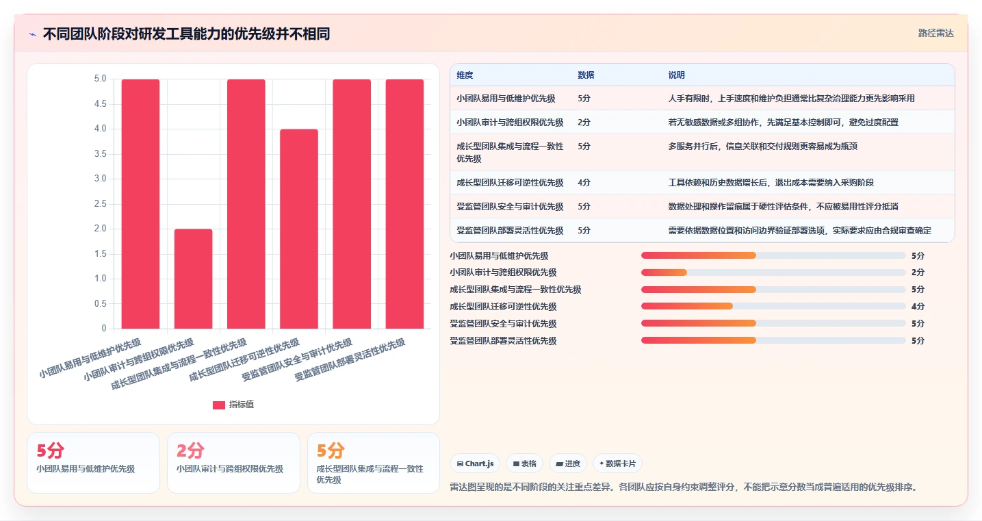Click the 路径雷达 label in the header
Viewport: 982px width, 521px height.
(935, 33)
